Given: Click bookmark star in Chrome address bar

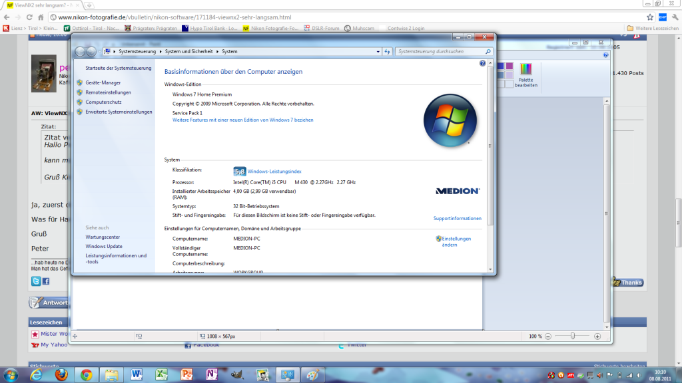Looking at the screenshot, I should (650, 17).
